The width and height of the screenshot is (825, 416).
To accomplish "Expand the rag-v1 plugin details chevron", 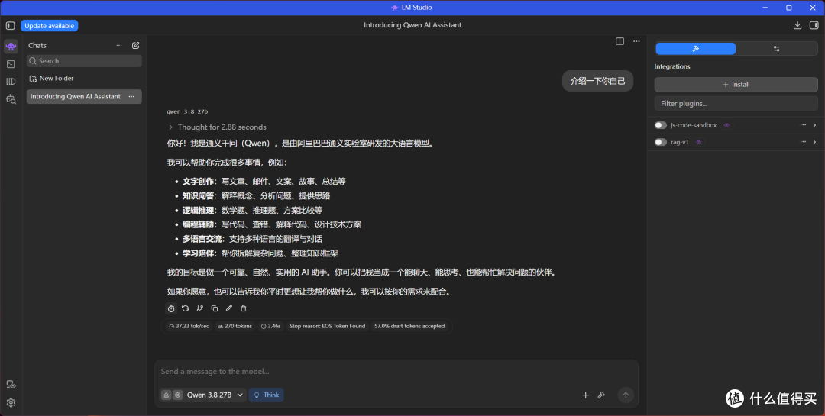I will tap(814, 142).
